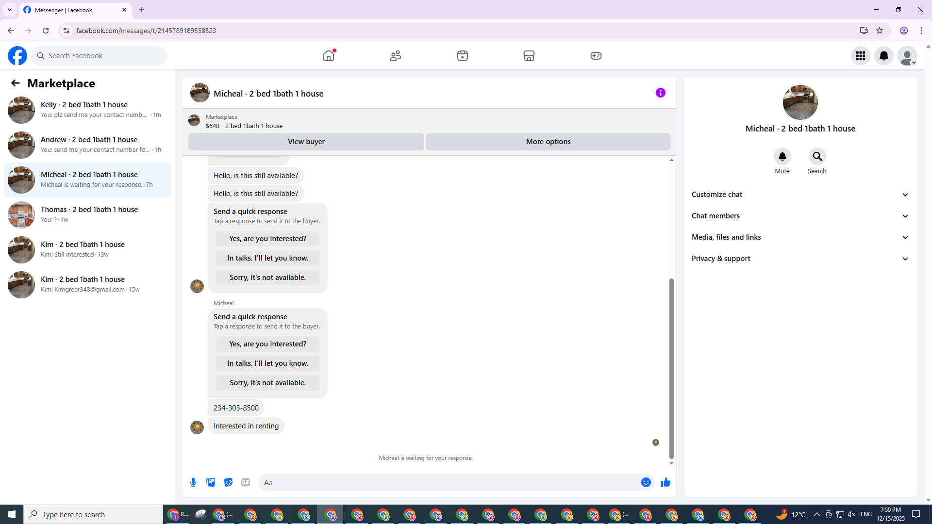Screen dimensions: 932x524
Task: Send a thumbs-up like
Action: coord(665,482)
